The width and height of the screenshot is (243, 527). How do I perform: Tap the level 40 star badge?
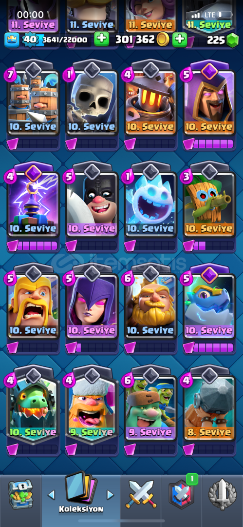pyautogui.click(x=30, y=40)
